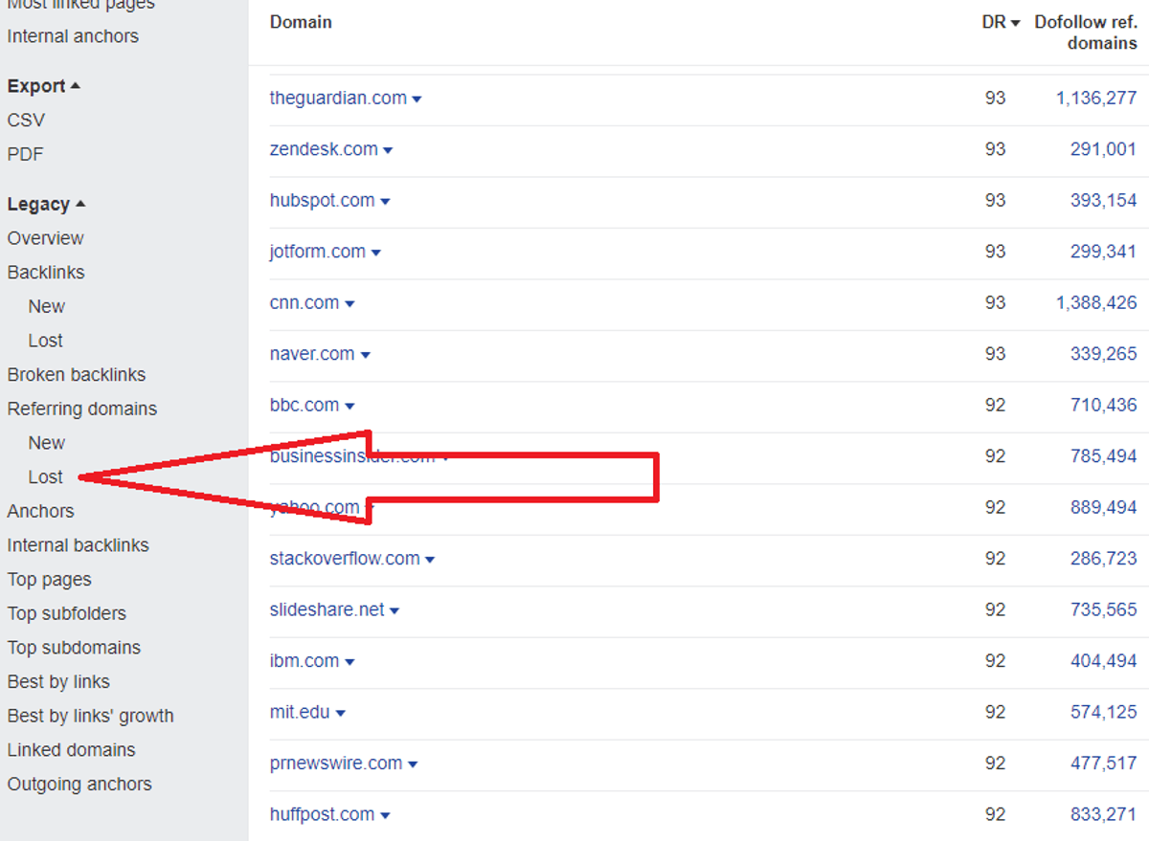
Task: Click ibm.com domain link
Action: click(304, 661)
